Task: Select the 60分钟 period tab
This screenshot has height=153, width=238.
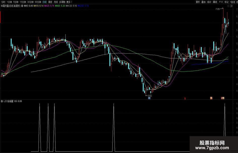Action: point(38,2)
